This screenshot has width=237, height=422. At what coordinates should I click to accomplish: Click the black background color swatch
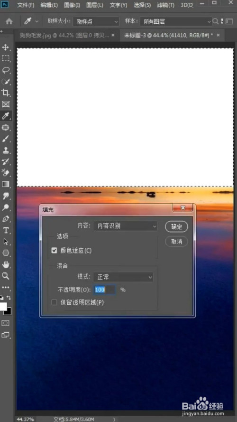(x=9, y=312)
